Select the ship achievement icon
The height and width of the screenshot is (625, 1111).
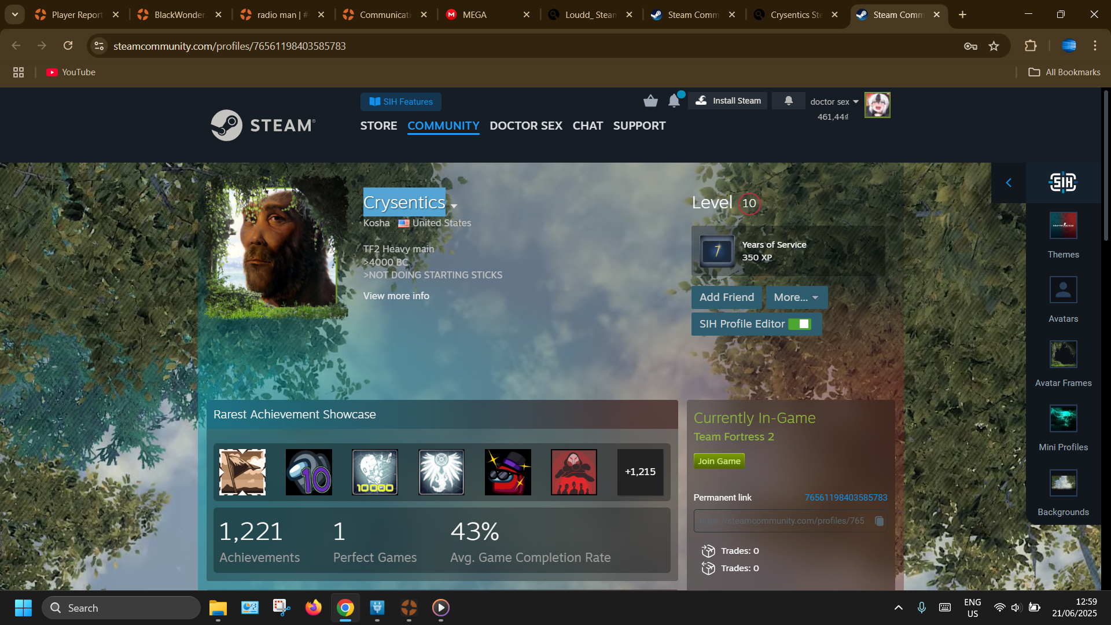(242, 472)
